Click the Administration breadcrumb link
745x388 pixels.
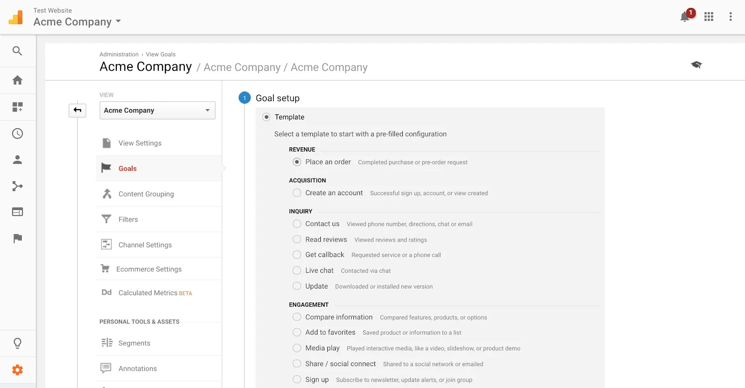click(x=119, y=54)
